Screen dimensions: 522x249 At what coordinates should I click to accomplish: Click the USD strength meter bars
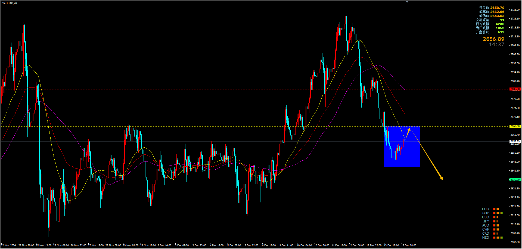click(495, 217)
